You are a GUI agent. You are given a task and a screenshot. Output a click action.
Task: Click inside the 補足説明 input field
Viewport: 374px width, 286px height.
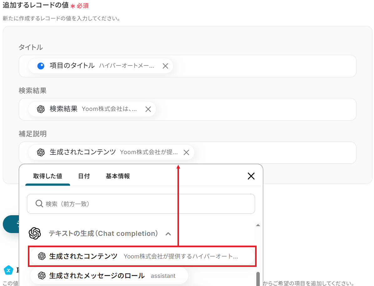point(187,153)
